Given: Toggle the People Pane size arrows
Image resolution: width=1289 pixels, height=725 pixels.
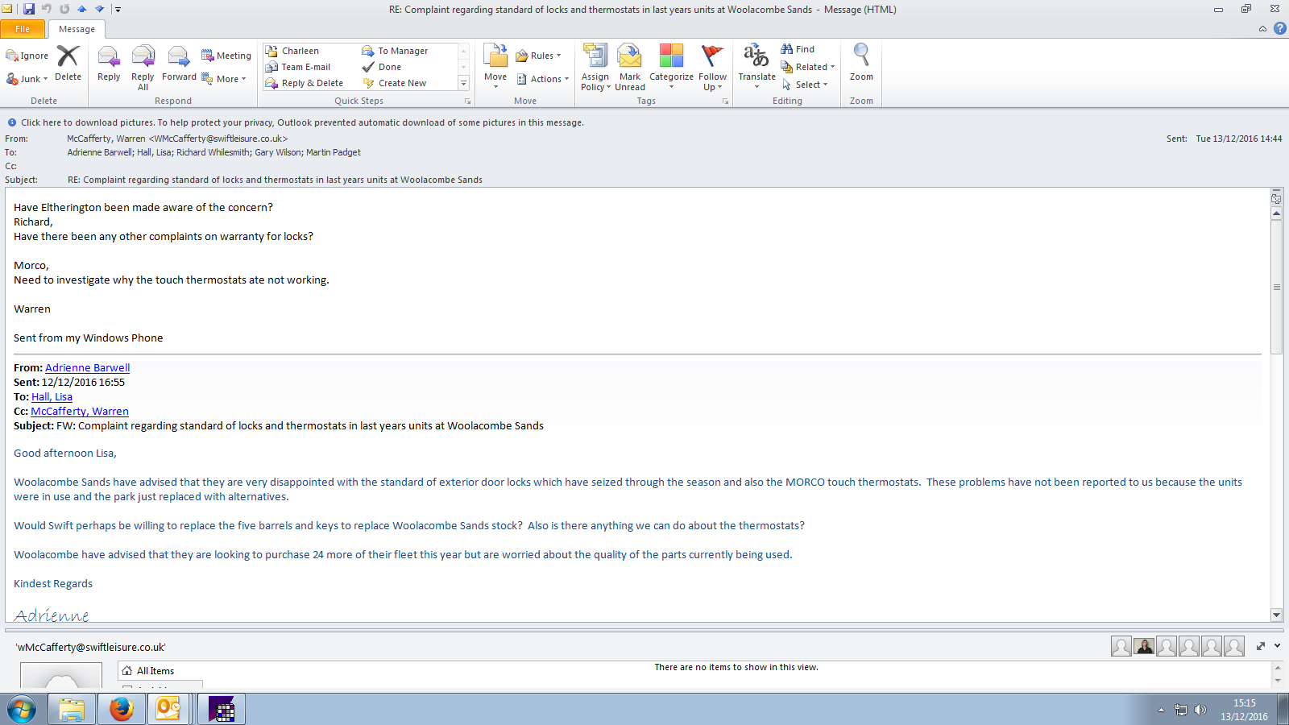Looking at the screenshot, I should point(1261,646).
